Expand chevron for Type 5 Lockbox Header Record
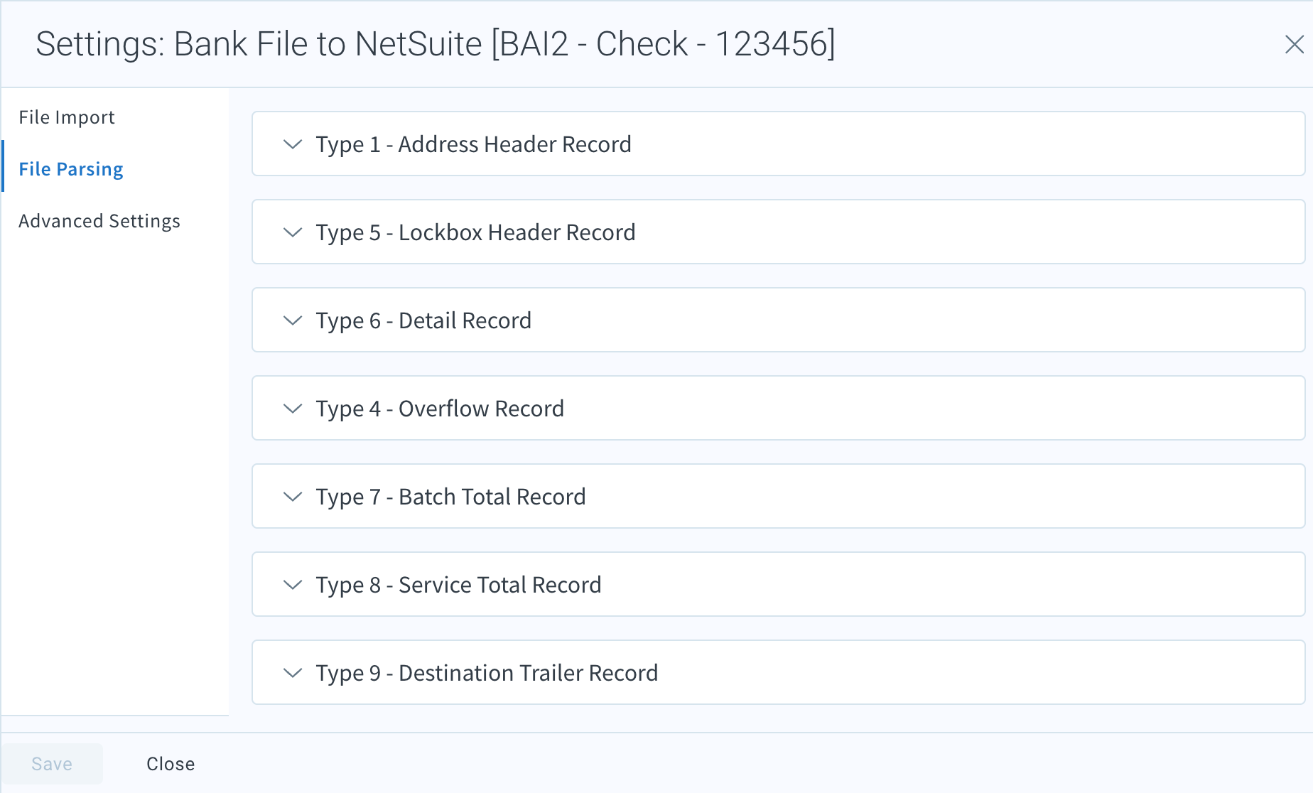Image resolution: width=1313 pixels, height=793 pixels. tap(293, 232)
